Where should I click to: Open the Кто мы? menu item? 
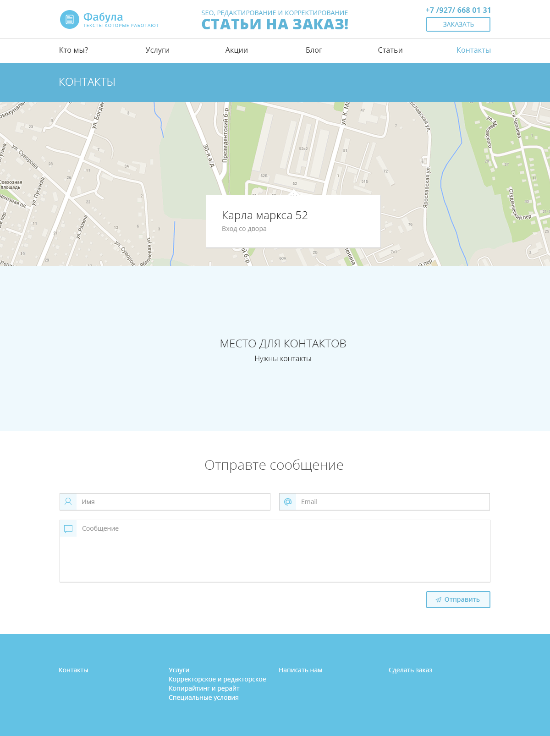coord(73,50)
